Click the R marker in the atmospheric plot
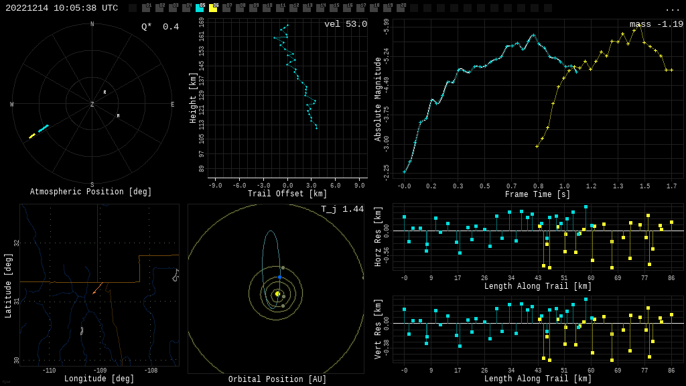Screen dimensions: 686x386 [105, 92]
